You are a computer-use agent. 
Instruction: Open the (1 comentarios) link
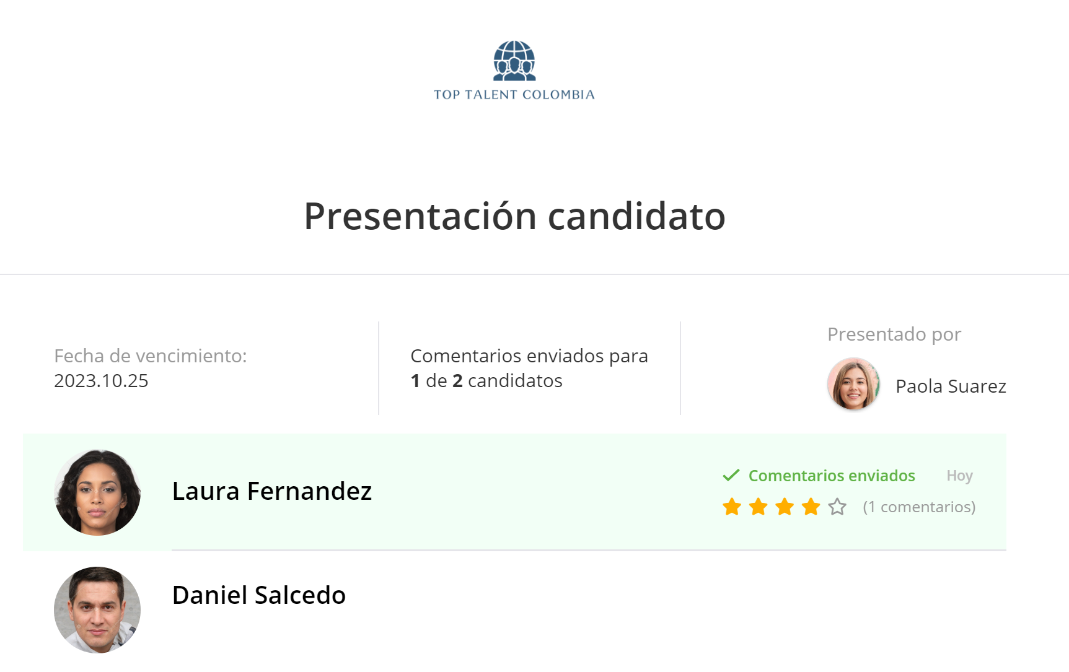click(919, 507)
